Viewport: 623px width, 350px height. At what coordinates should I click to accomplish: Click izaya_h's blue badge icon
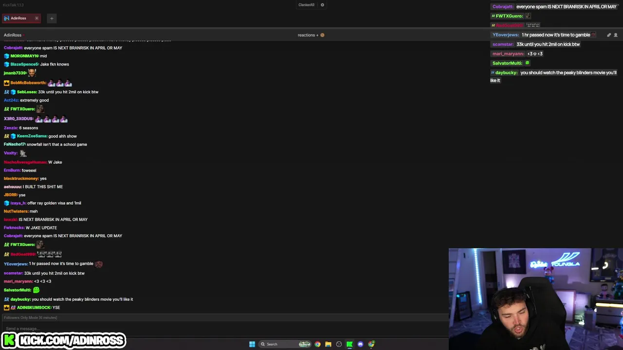6,203
